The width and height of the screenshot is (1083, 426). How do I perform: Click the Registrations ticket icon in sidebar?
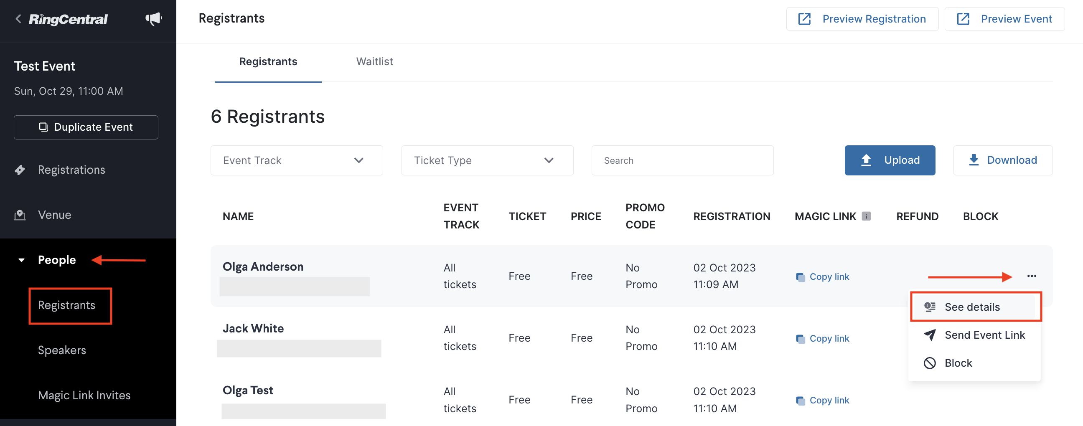[20, 170]
